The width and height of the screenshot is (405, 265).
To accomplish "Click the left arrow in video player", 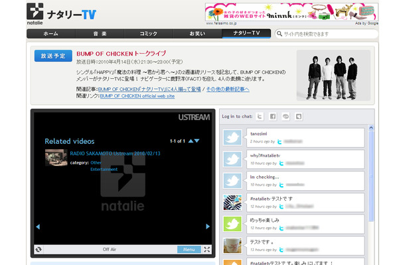I will click(38, 227).
